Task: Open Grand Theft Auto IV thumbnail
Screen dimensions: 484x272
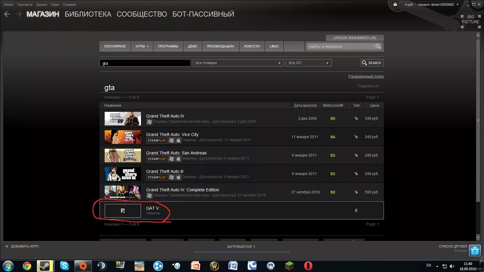Action: (123, 118)
